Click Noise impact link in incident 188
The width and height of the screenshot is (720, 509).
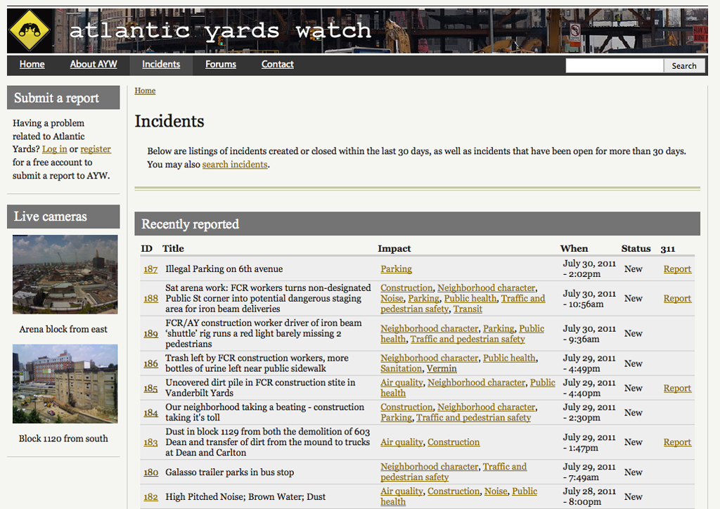click(392, 298)
